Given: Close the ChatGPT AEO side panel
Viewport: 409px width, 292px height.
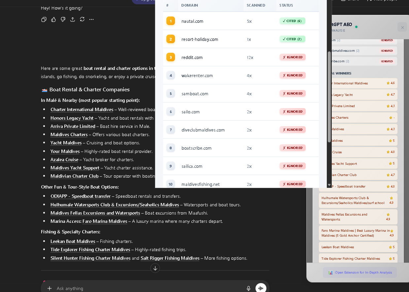Looking at the screenshot, I should [402, 27].
